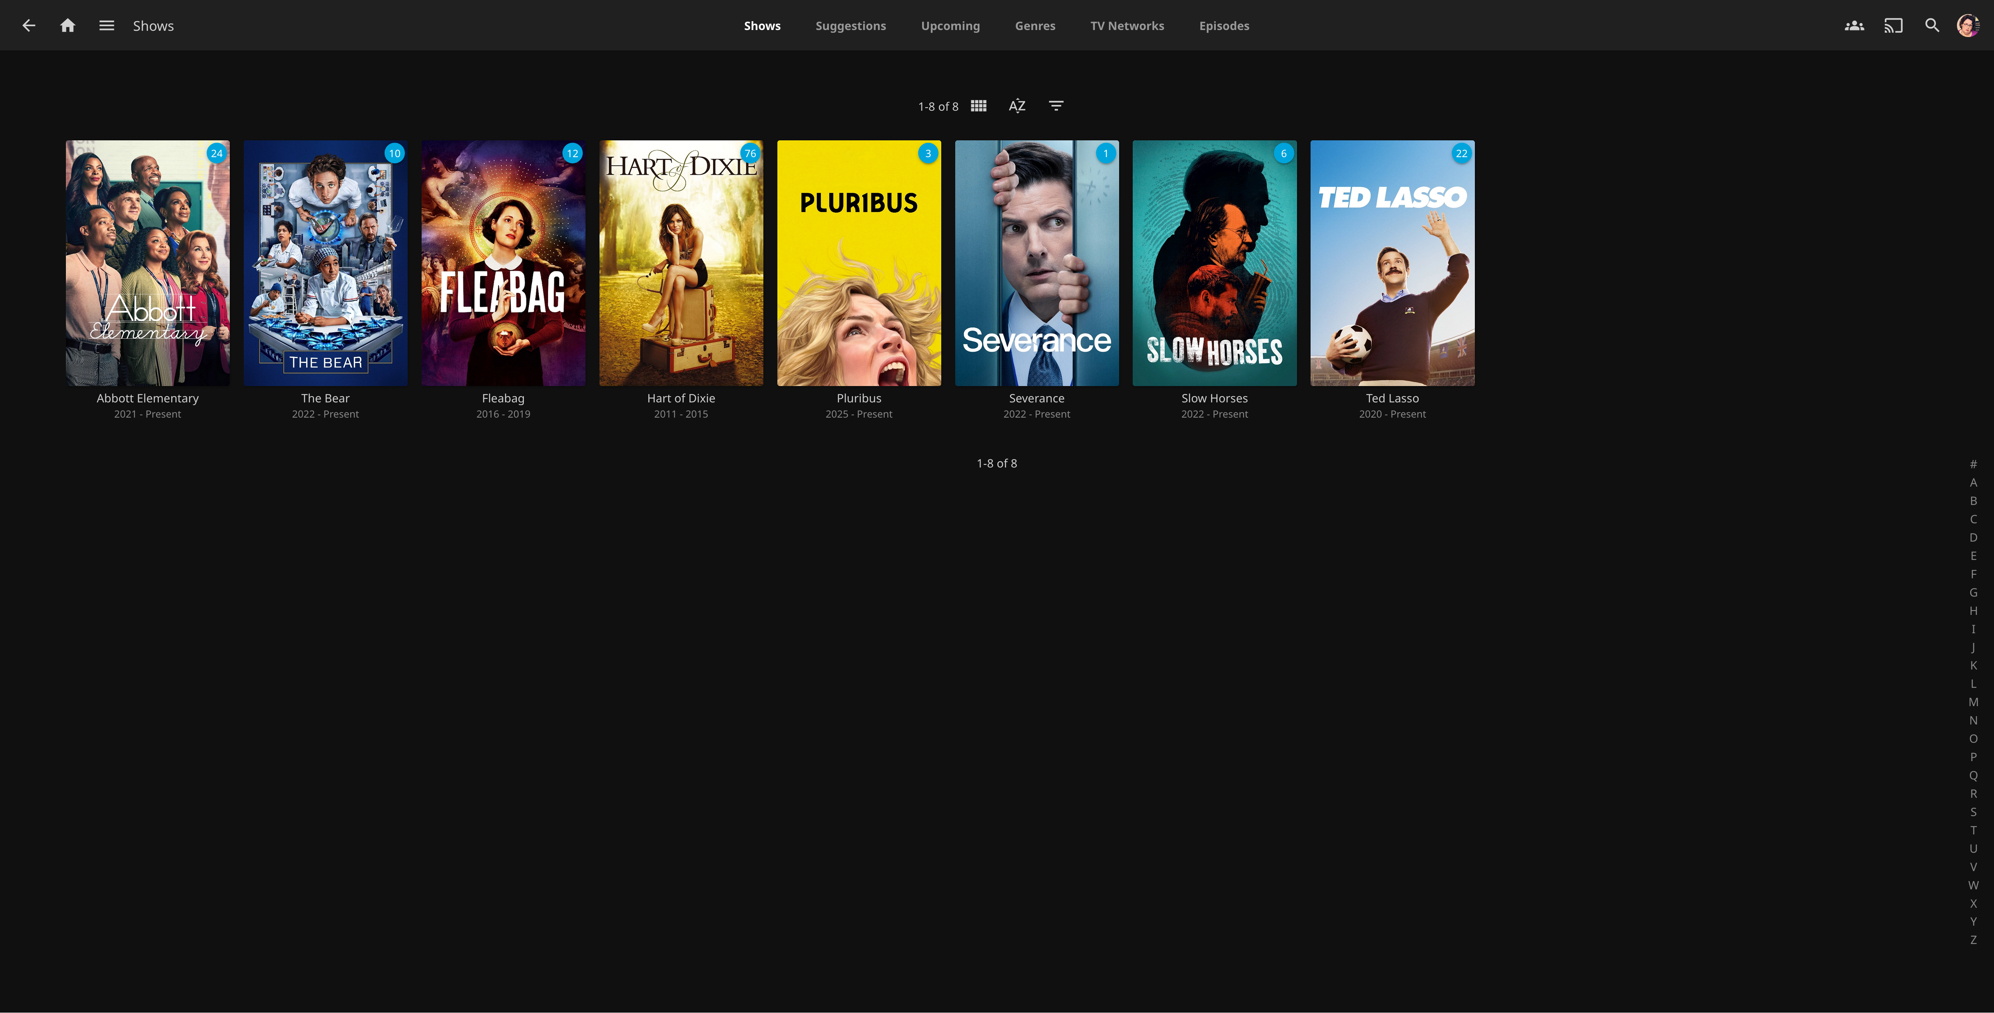Screen dimensions: 1994x1013
Task: Click the cast to device icon
Action: click(x=1893, y=25)
